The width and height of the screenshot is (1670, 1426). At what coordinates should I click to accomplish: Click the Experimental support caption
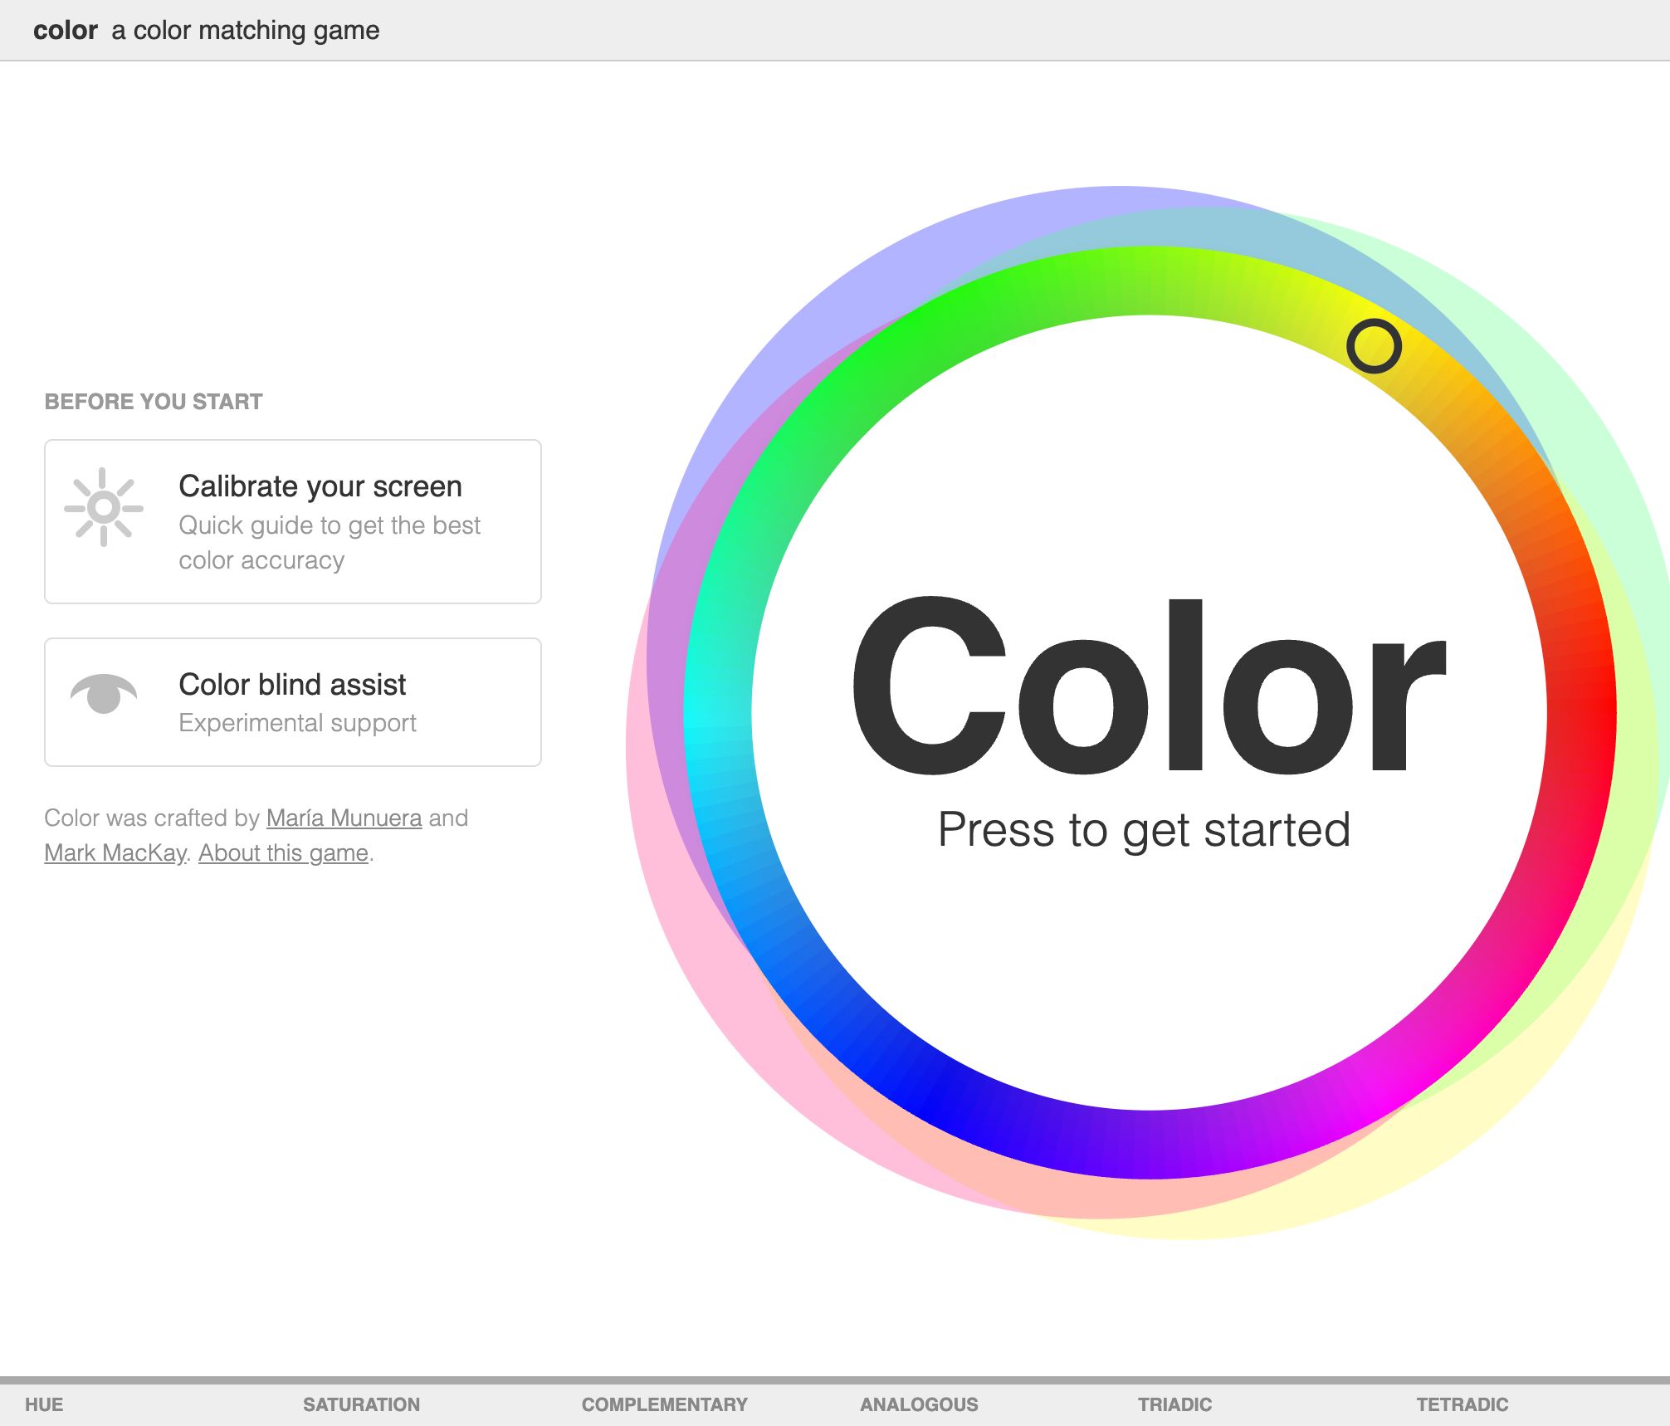coord(297,723)
